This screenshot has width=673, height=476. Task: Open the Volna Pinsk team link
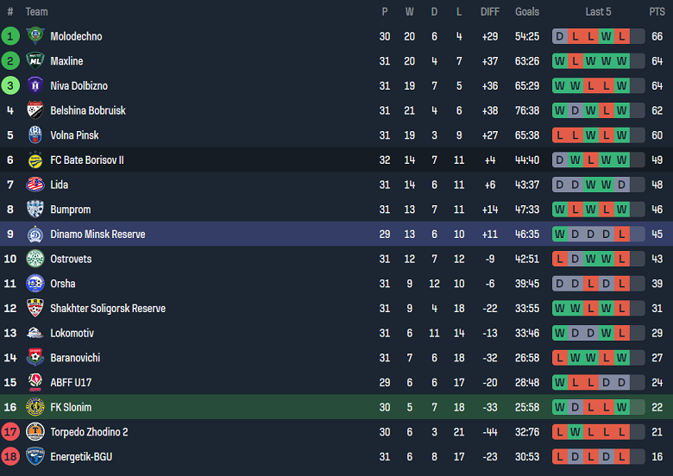point(74,135)
